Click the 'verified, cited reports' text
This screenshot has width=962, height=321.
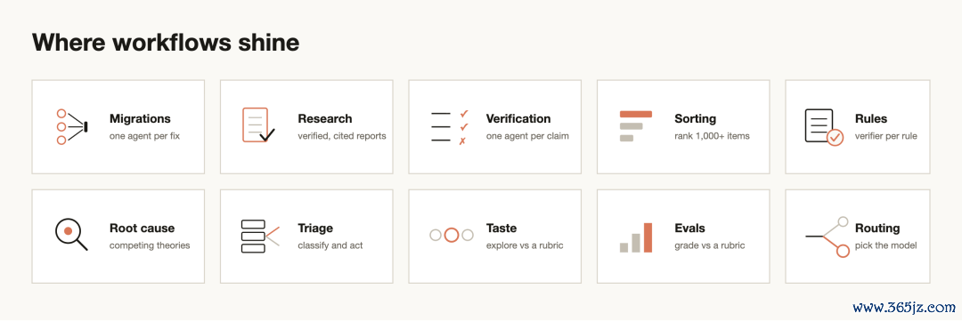342,136
